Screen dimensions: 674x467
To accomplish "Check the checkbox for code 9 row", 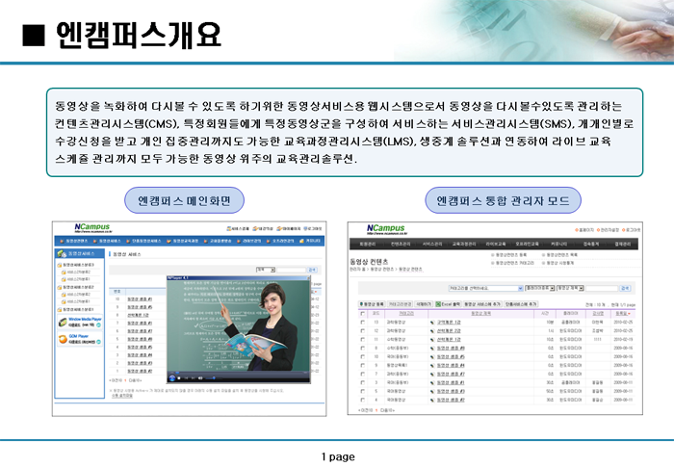I will coord(363,365).
